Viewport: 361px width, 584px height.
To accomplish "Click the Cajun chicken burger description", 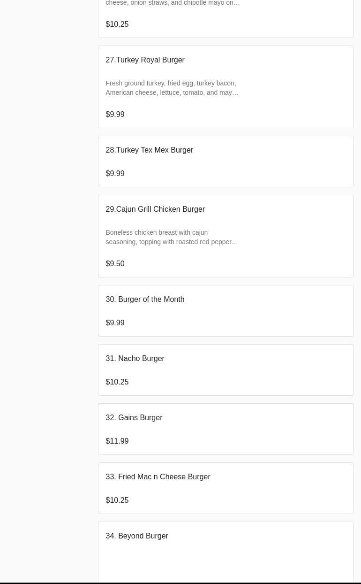I will click(172, 237).
